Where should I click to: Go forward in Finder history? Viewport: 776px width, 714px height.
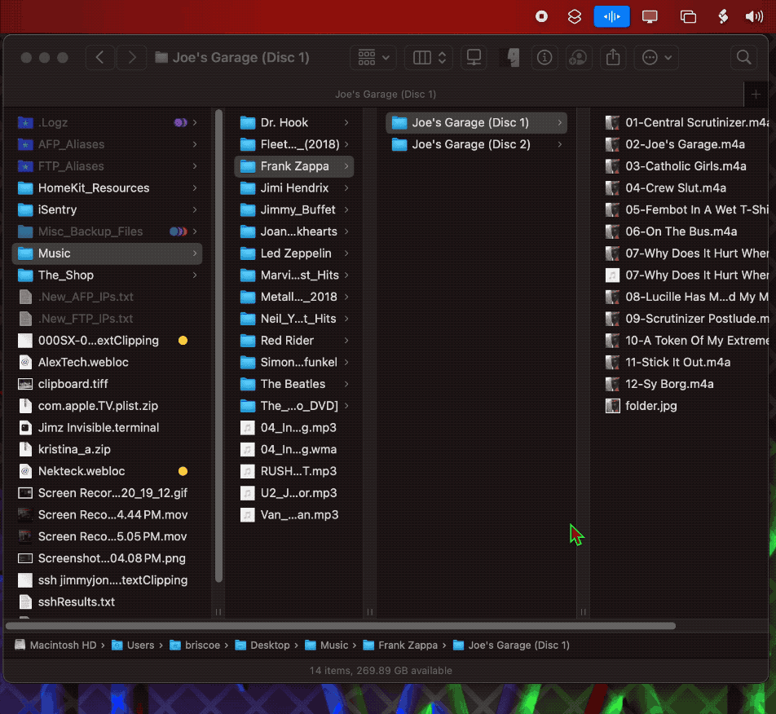click(x=132, y=57)
